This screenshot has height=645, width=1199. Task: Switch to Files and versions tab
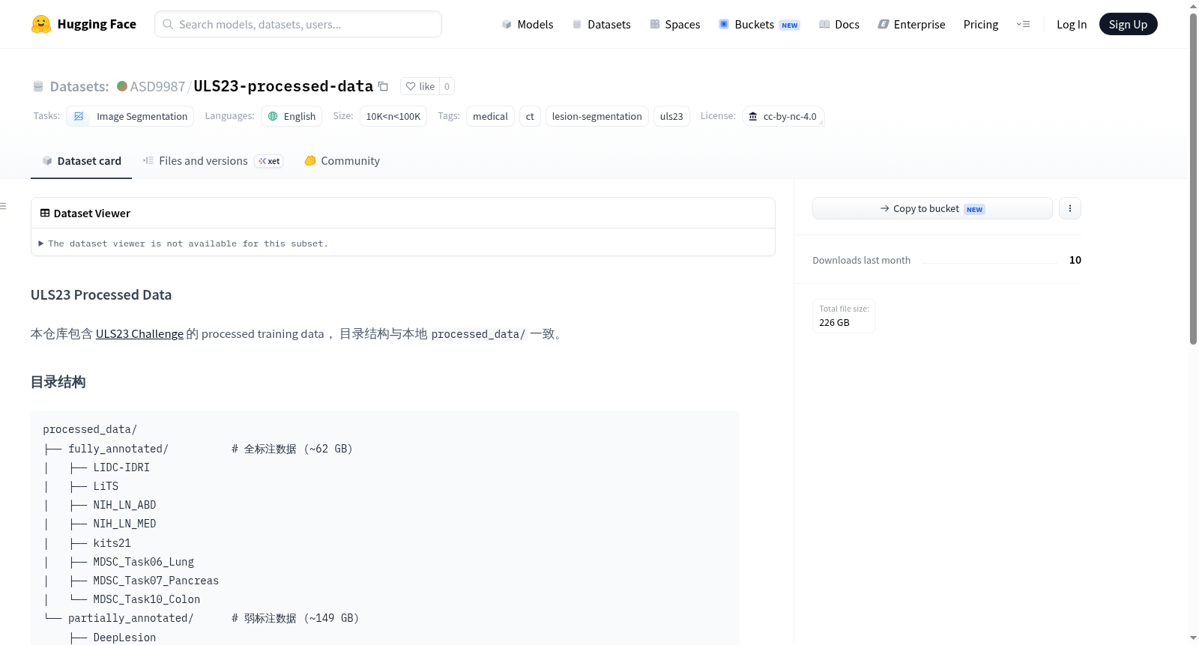tap(213, 161)
